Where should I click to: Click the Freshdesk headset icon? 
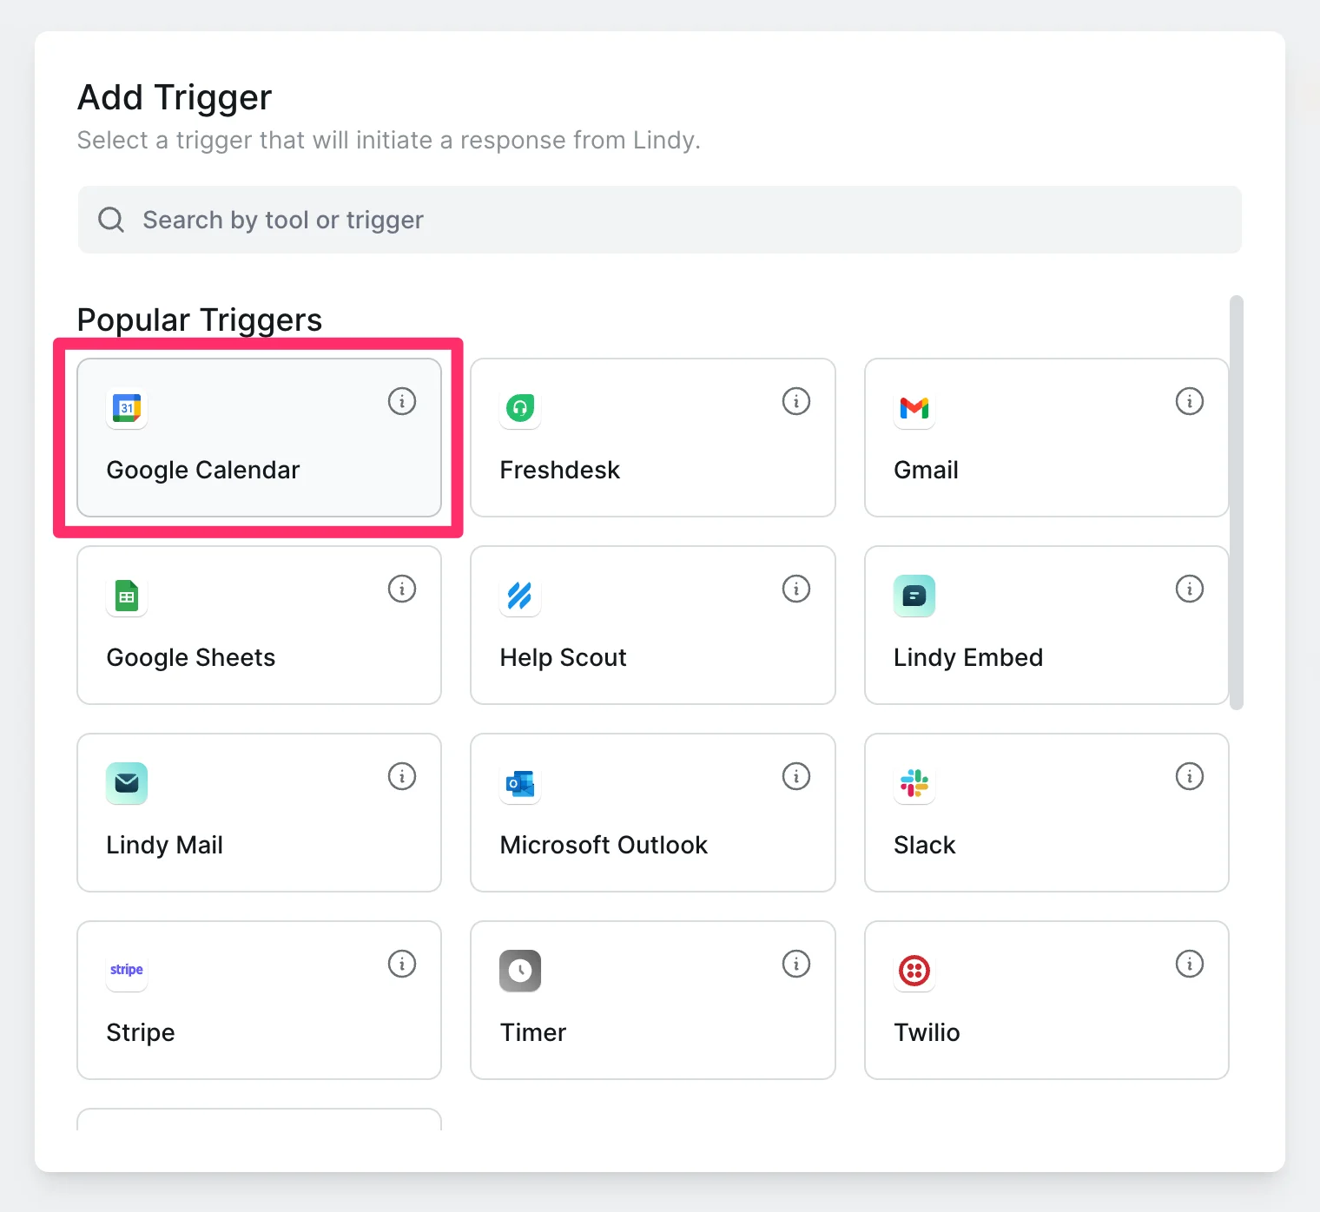(520, 408)
